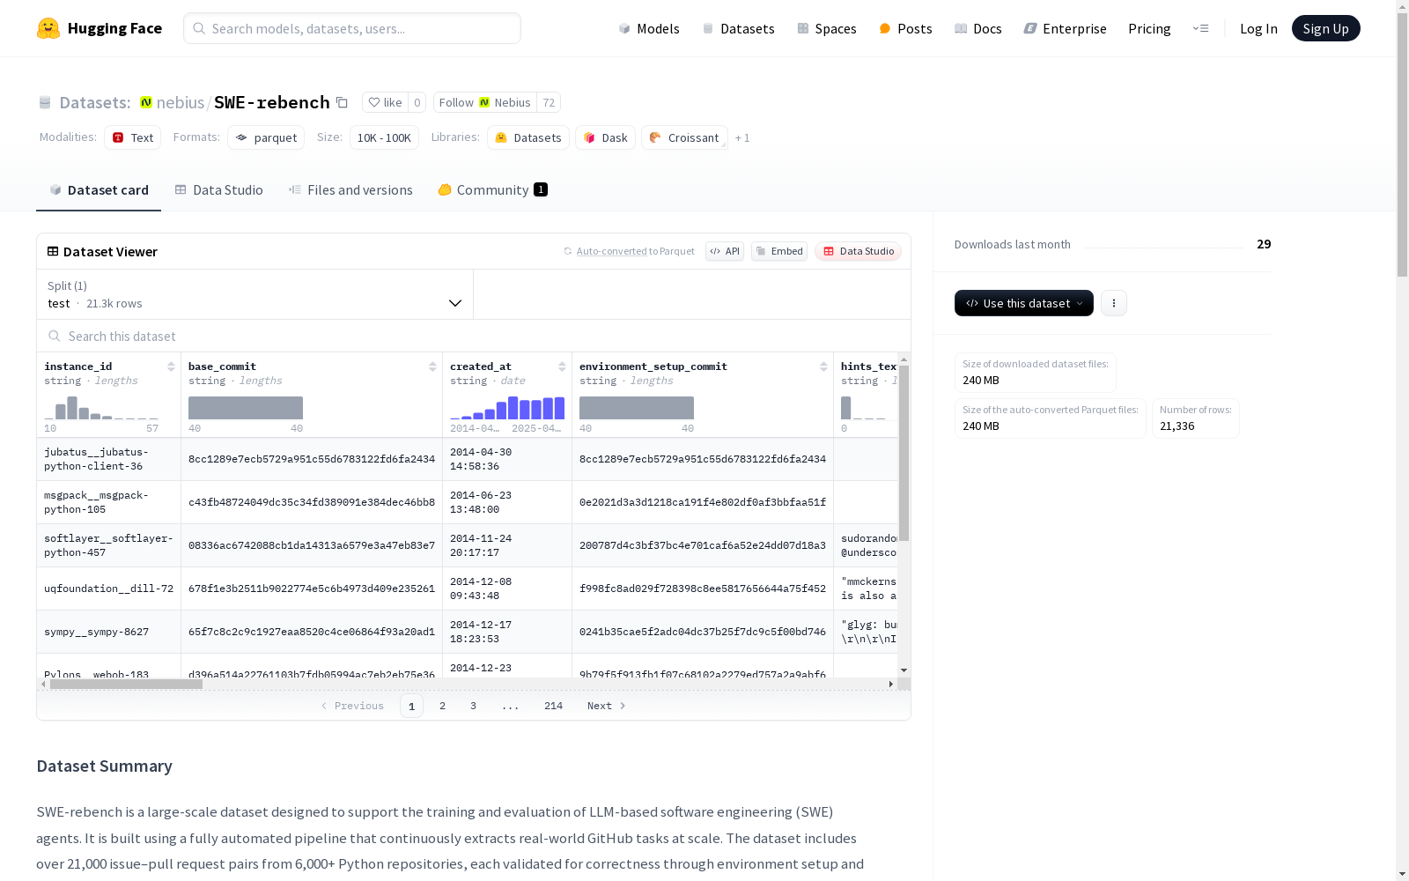1409x881 pixels.
Task: Open the Spaces page
Action: (827, 28)
